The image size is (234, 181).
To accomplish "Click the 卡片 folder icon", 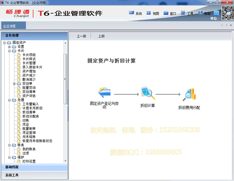I will 14,51.
